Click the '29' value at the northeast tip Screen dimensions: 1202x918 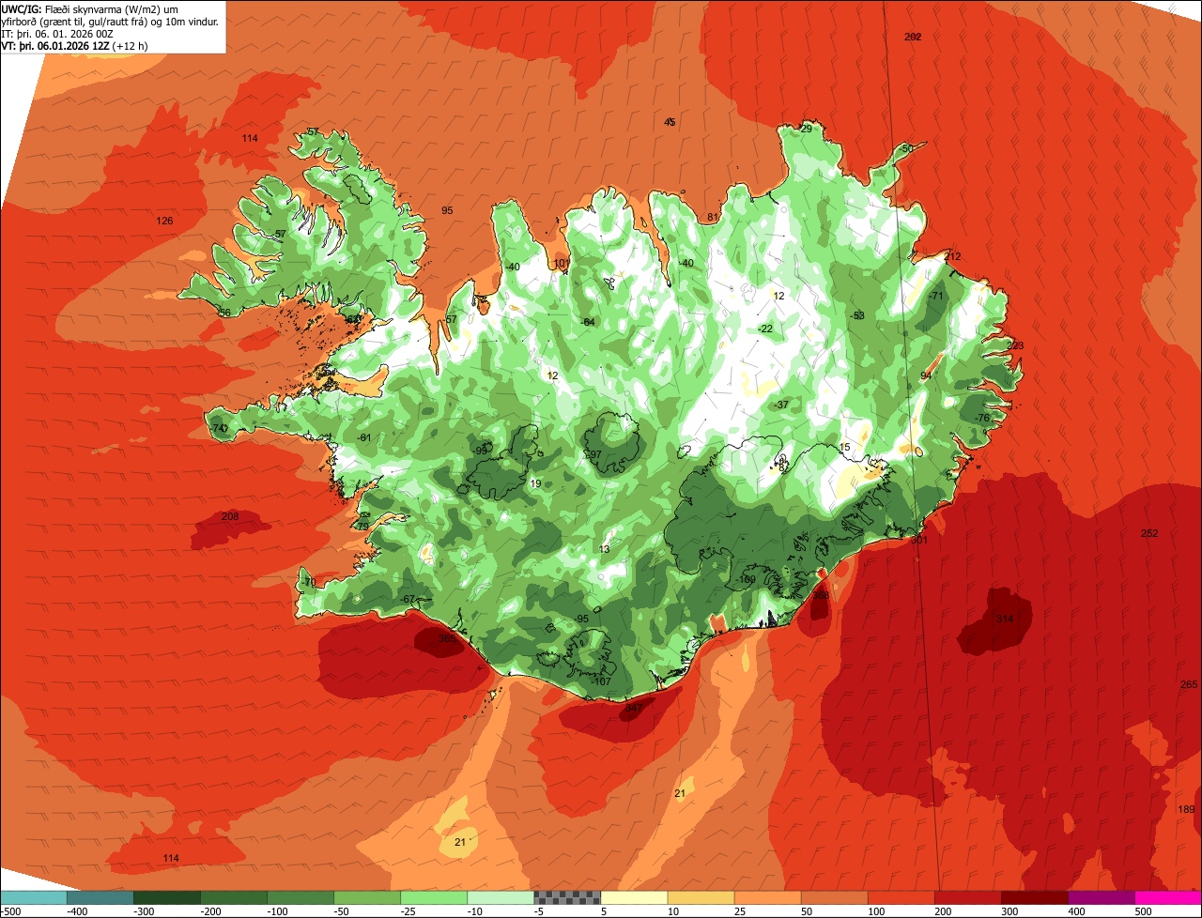[806, 129]
